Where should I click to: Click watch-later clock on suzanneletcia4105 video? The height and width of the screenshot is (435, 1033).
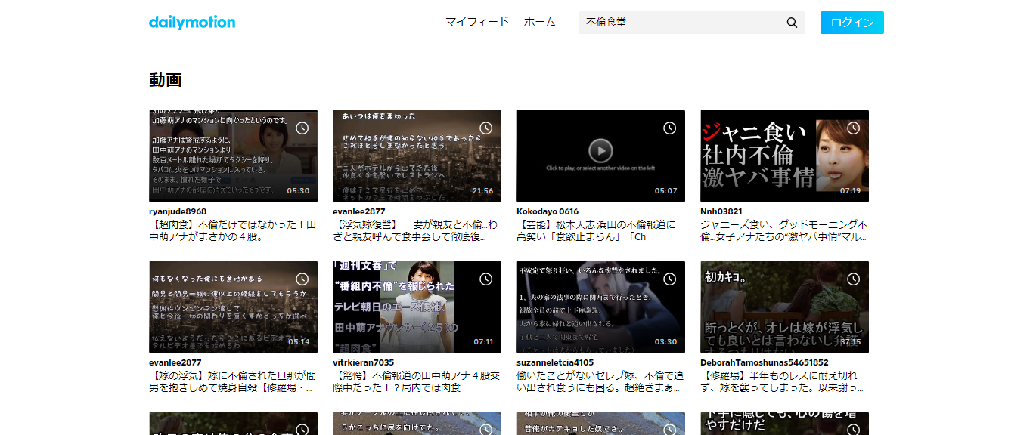(x=669, y=279)
